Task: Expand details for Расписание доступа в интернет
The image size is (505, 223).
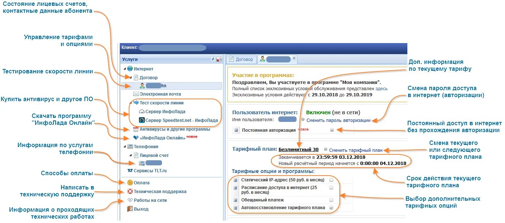Action: coord(236,188)
